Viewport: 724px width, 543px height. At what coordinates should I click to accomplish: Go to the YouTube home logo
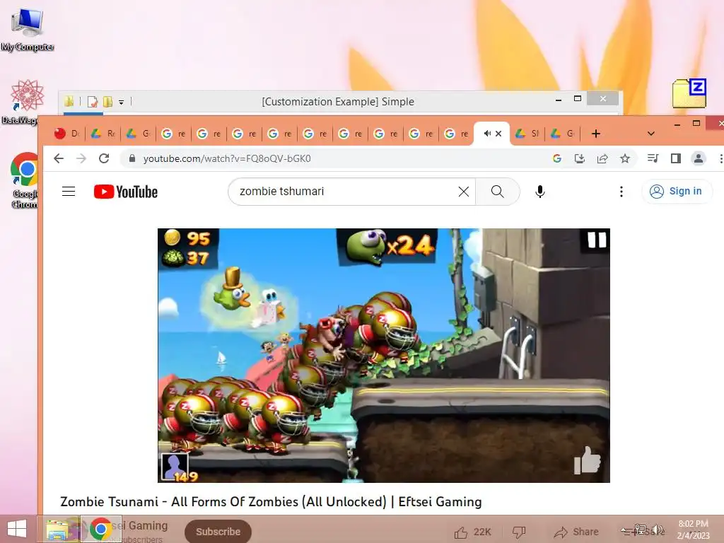click(126, 192)
